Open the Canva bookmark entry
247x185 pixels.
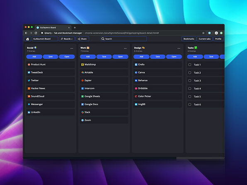[x=157, y=72]
